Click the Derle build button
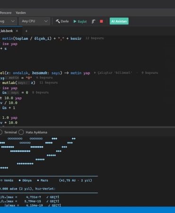This screenshot has width=175, height=213. click(62, 21)
